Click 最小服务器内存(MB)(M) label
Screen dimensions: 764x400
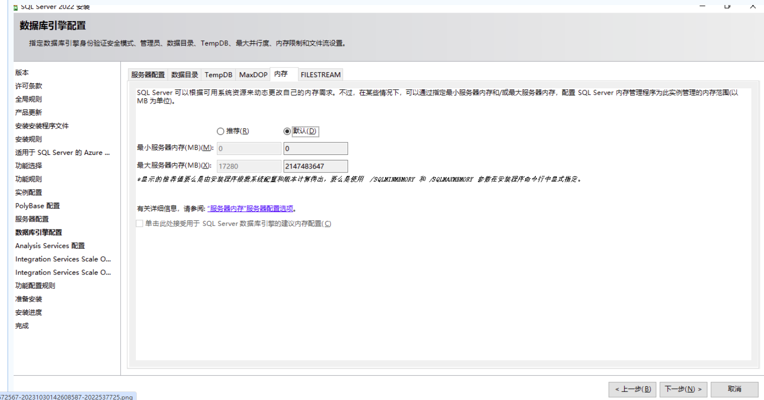(x=175, y=148)
